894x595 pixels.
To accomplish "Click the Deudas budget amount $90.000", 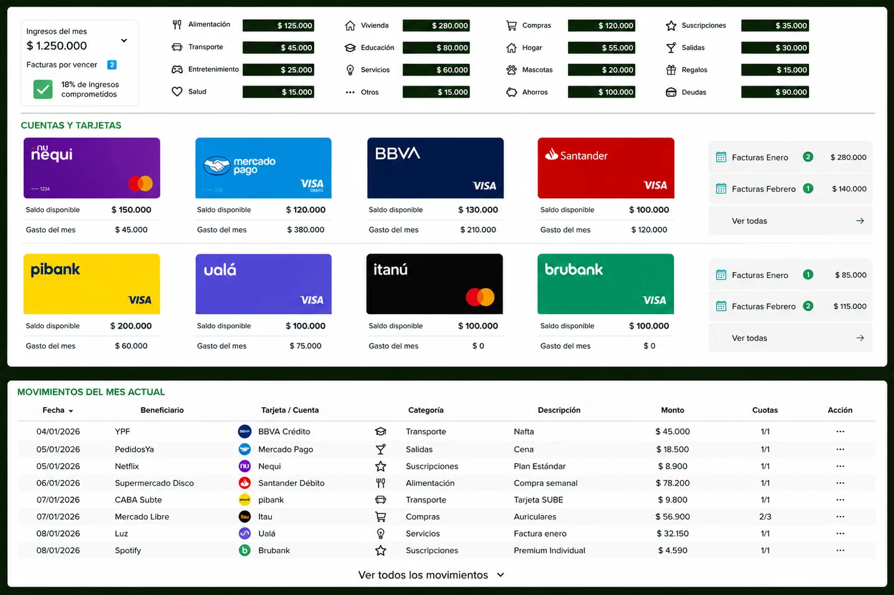I will point(775,92).
